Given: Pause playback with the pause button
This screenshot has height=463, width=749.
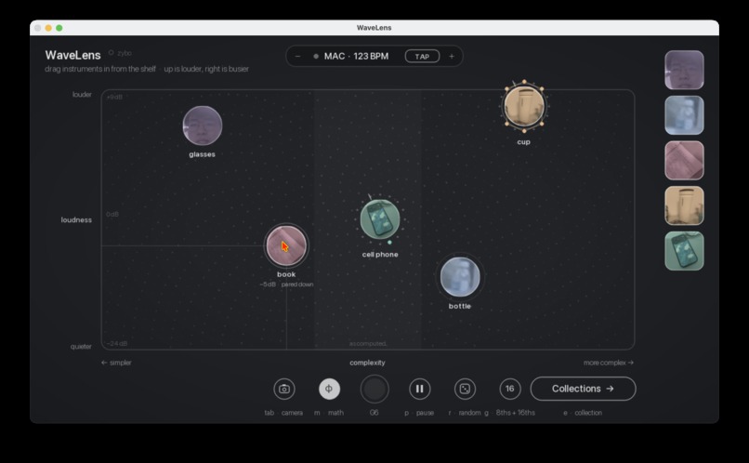Looking at the screenshot, I should [x=419, y=389].
